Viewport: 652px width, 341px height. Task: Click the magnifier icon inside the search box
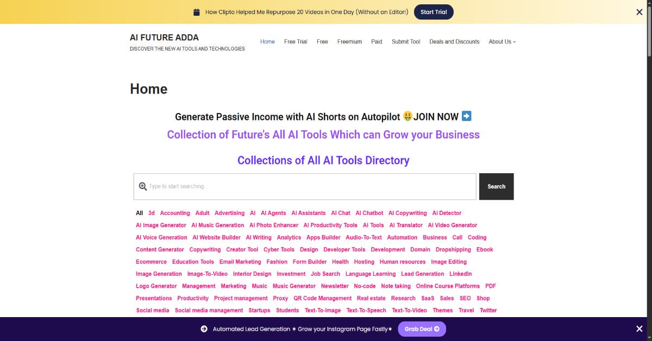tap(142, 186)
